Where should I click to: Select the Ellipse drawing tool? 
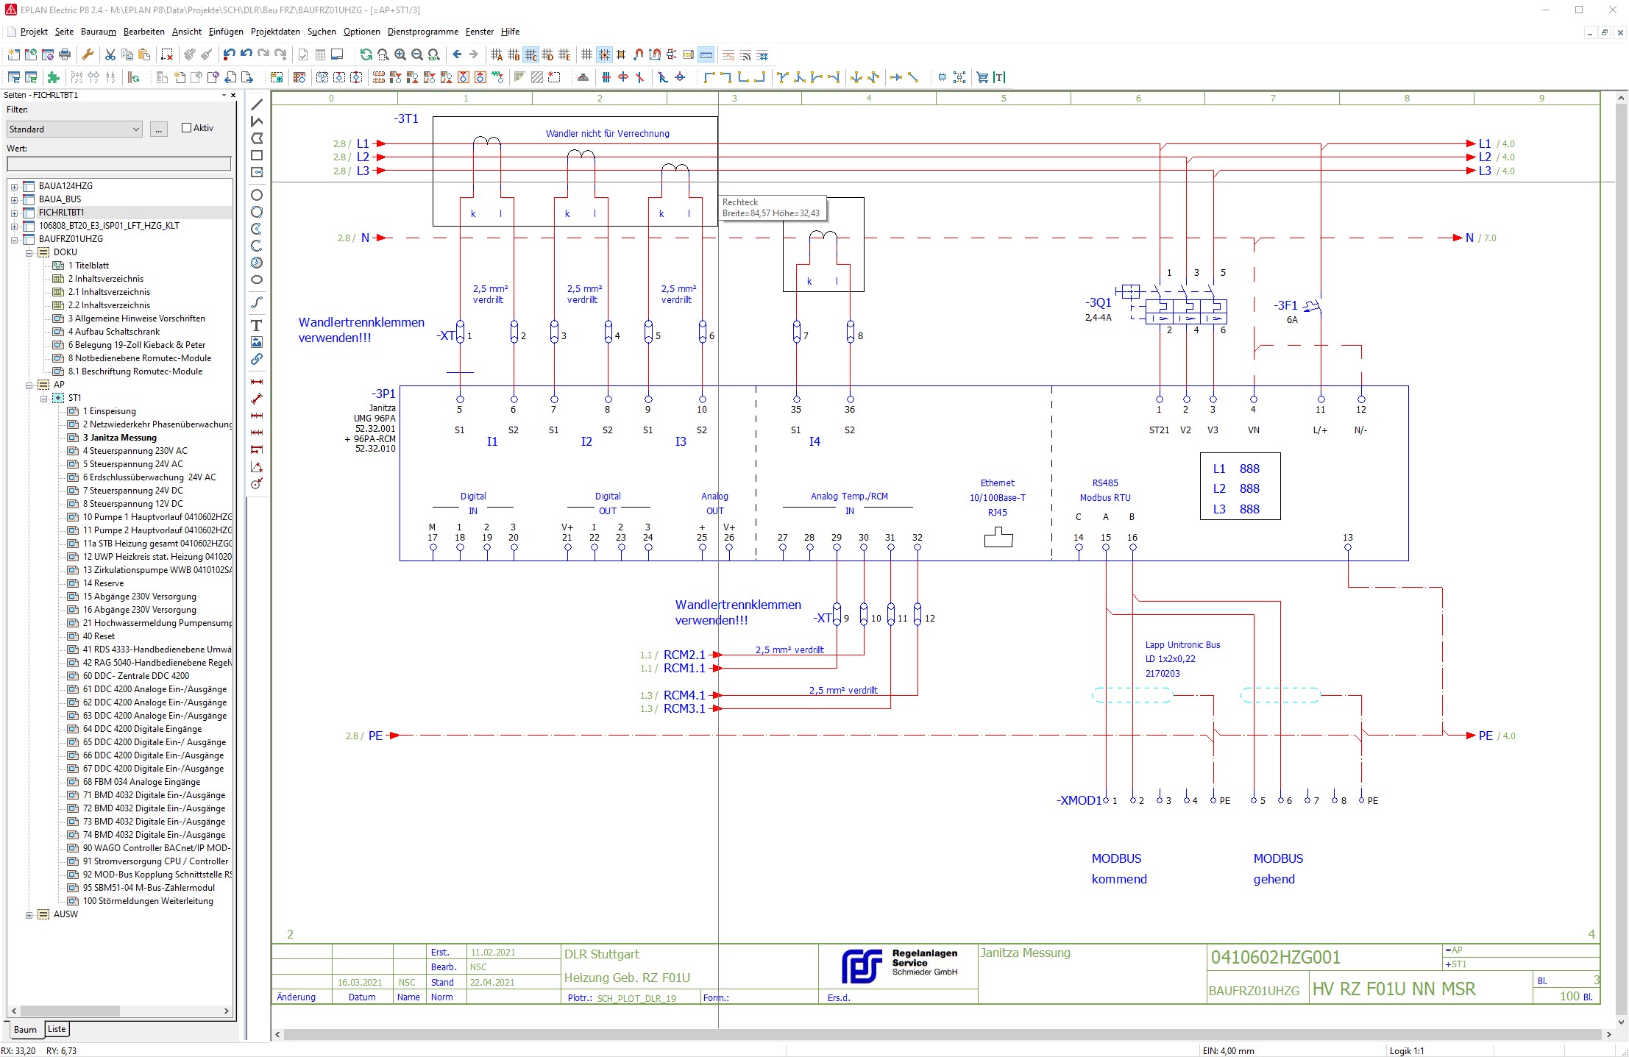(x=257, y=280)
